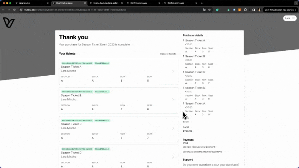Open the tab search dropdown arrow
The width and height of the screenshot is (299, 168).
click(296, 3)
